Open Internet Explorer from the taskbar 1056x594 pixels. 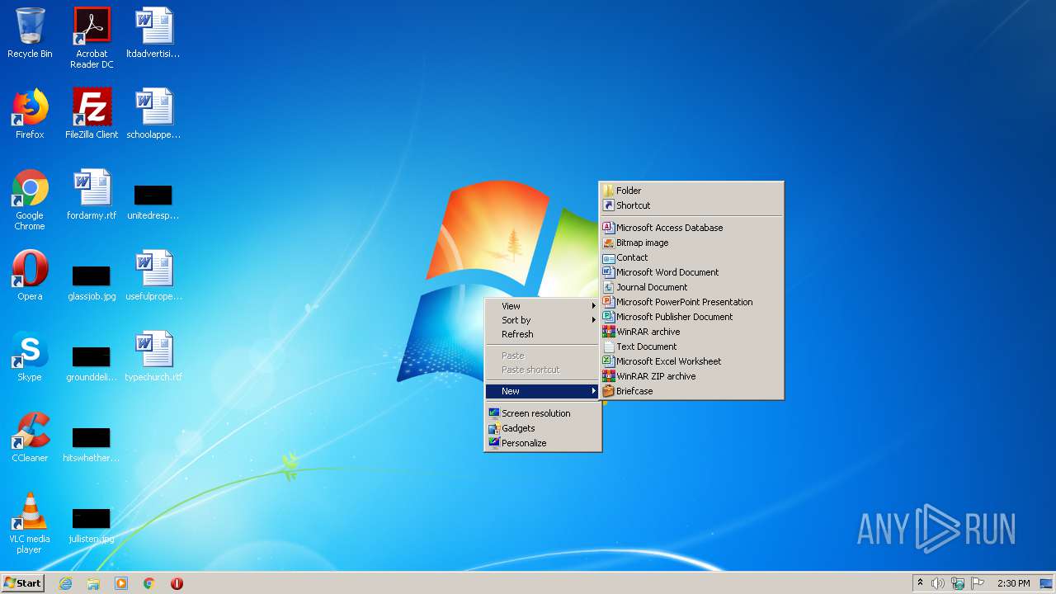[65, 583]
